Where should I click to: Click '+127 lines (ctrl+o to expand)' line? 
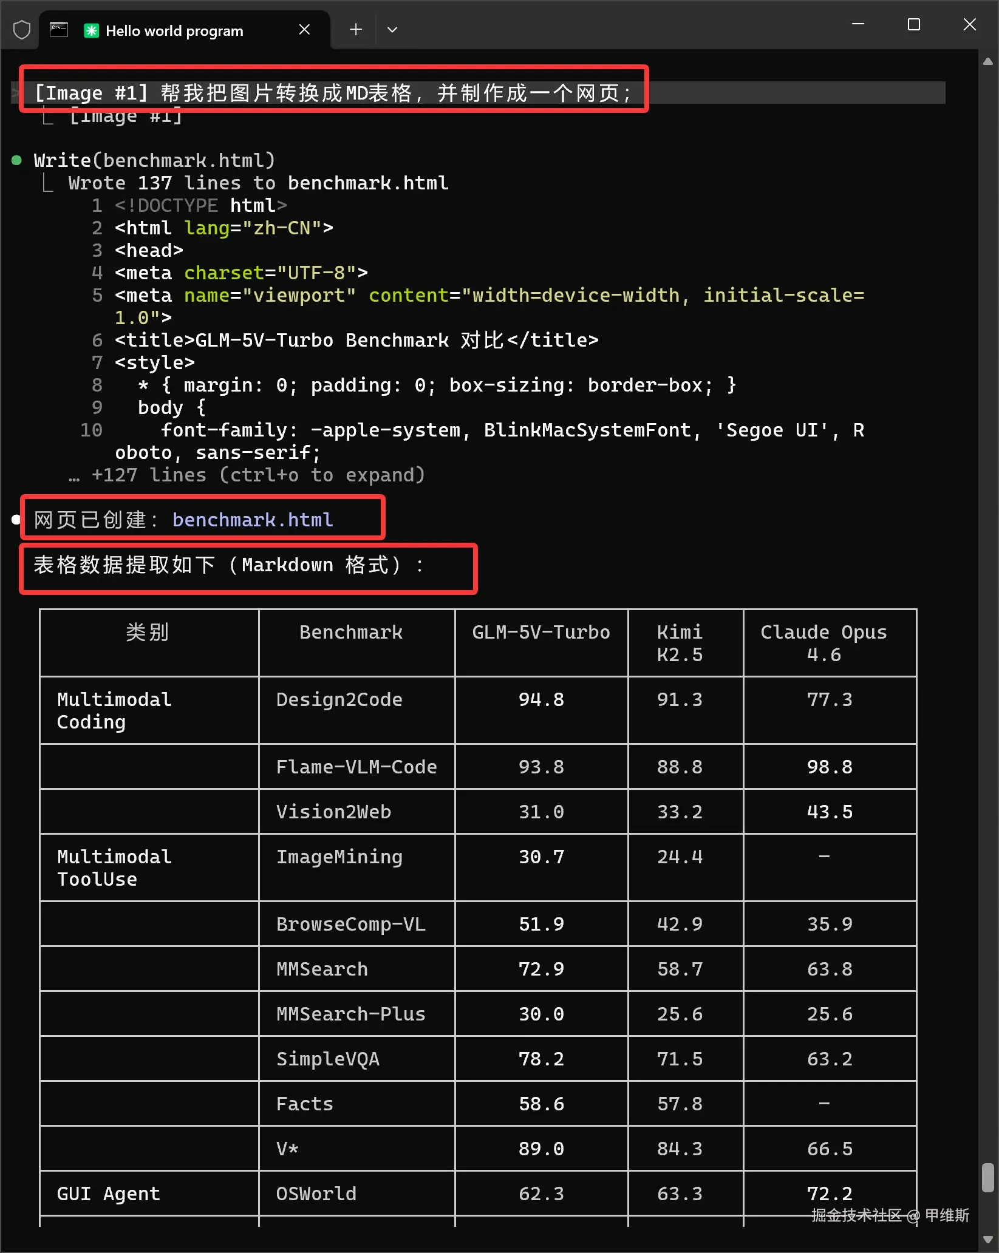pos(247,475)
